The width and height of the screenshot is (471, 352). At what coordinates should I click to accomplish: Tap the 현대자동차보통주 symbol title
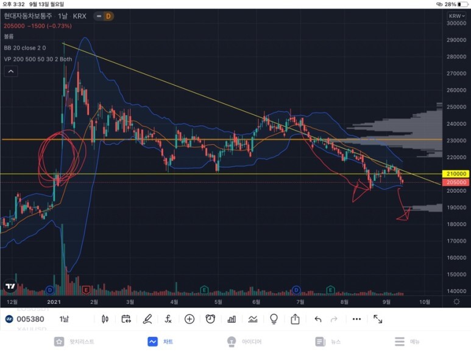pyautogui.click(x=27, y=16)
